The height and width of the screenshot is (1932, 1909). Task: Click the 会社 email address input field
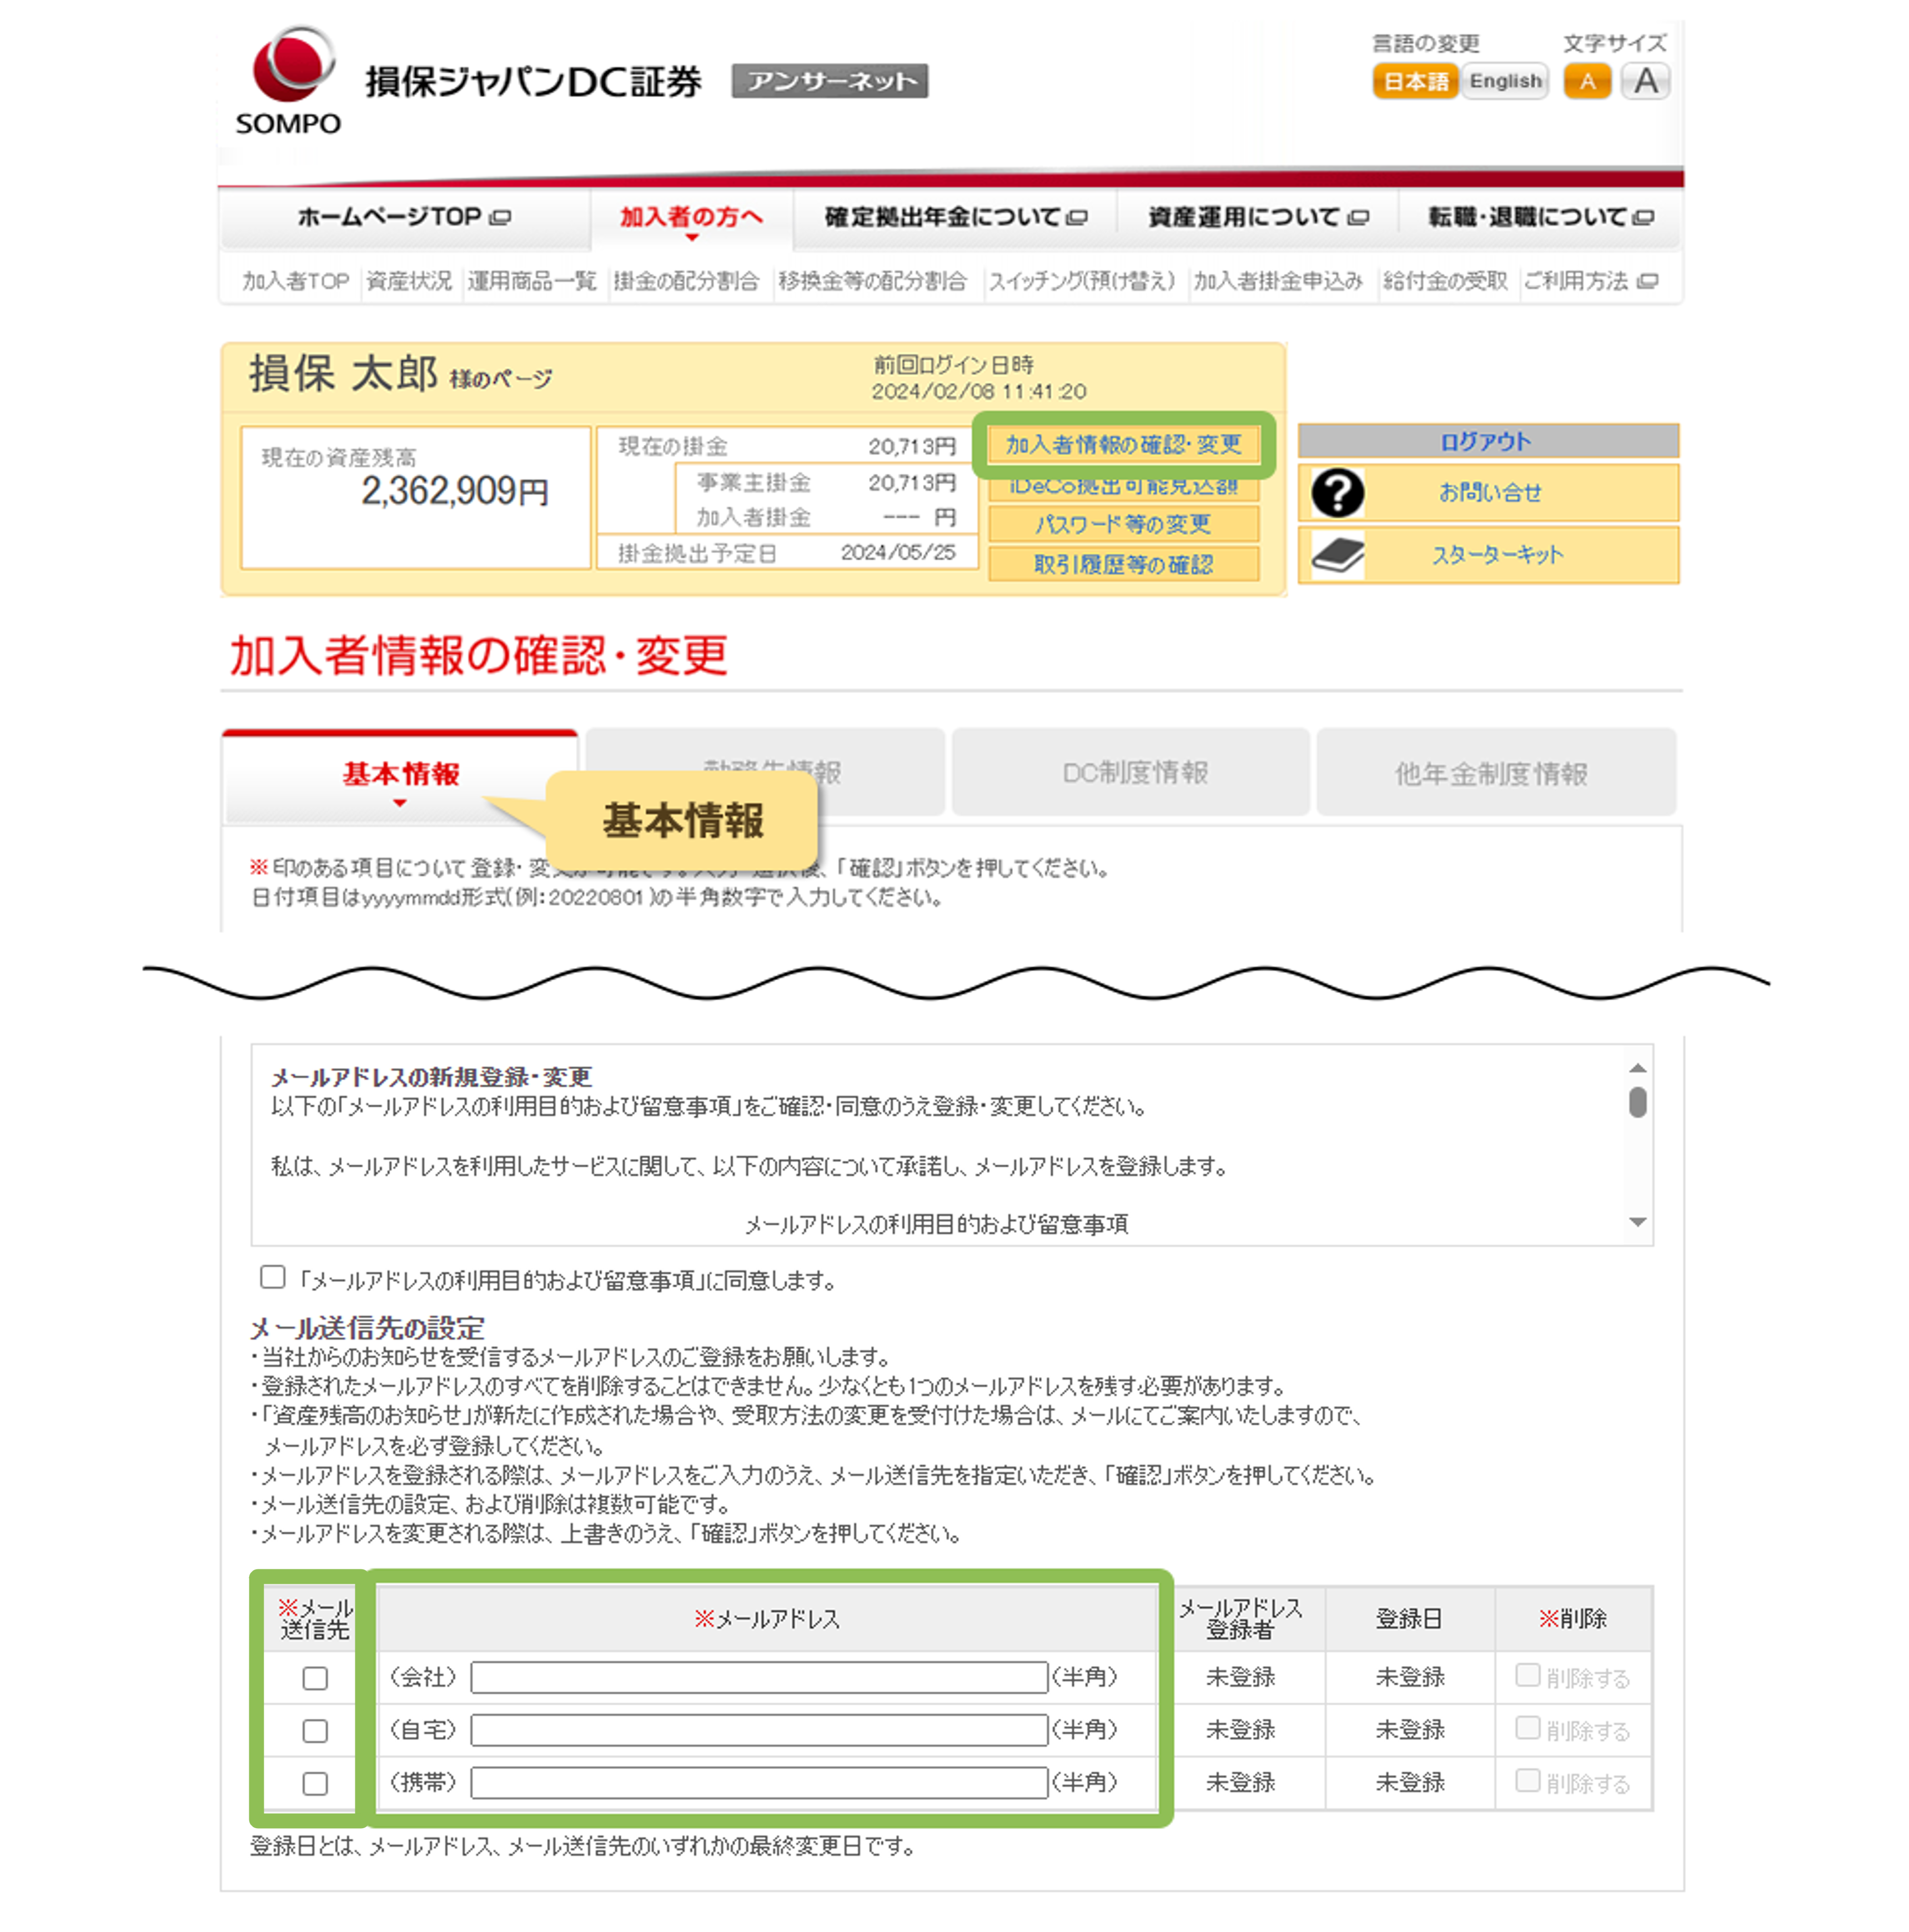pyautogui.click(x=759, y=1678)
